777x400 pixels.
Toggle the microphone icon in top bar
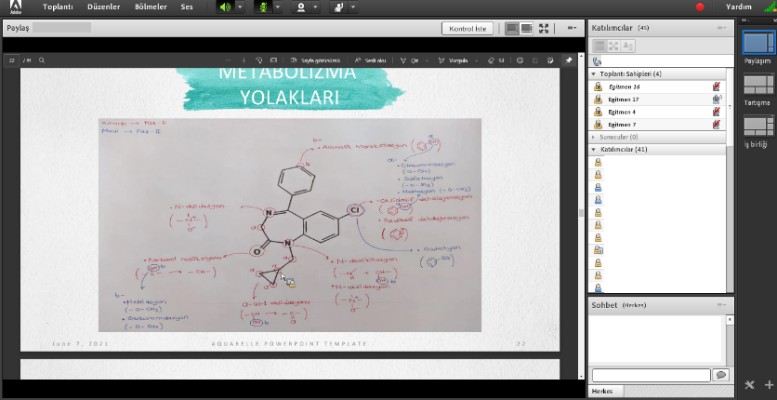(x=262, y=7)
